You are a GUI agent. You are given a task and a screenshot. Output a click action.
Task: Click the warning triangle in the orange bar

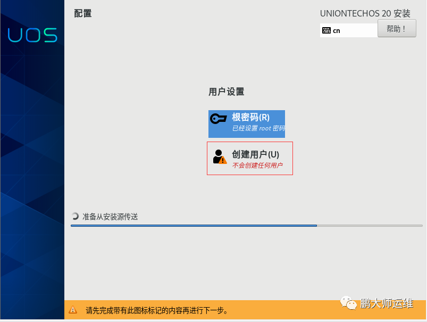pyautogui.click(x=73, y=310)
